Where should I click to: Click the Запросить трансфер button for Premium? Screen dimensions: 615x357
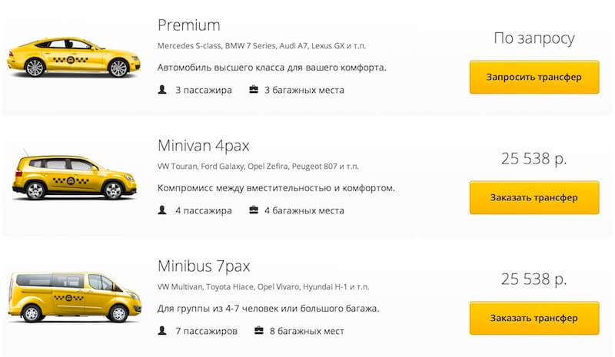click(534, 78)
